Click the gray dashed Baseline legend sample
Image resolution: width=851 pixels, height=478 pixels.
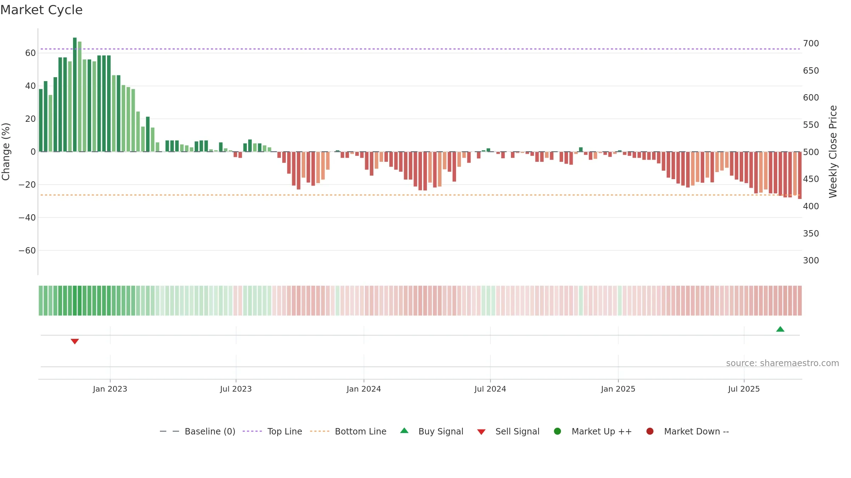tap(169, 431)
